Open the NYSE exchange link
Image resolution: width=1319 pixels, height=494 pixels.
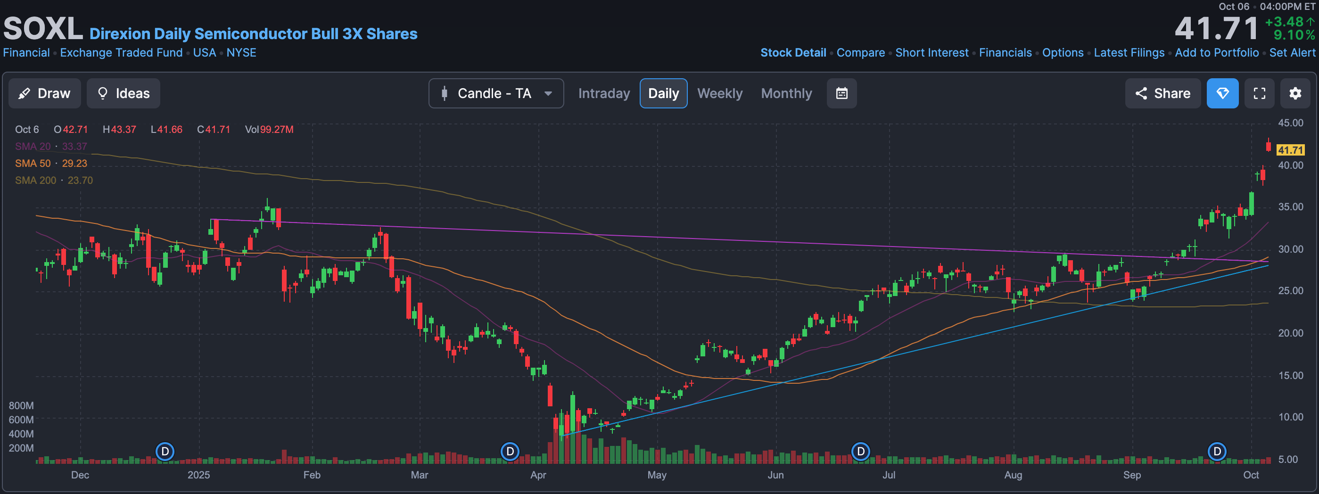point(241,53)
